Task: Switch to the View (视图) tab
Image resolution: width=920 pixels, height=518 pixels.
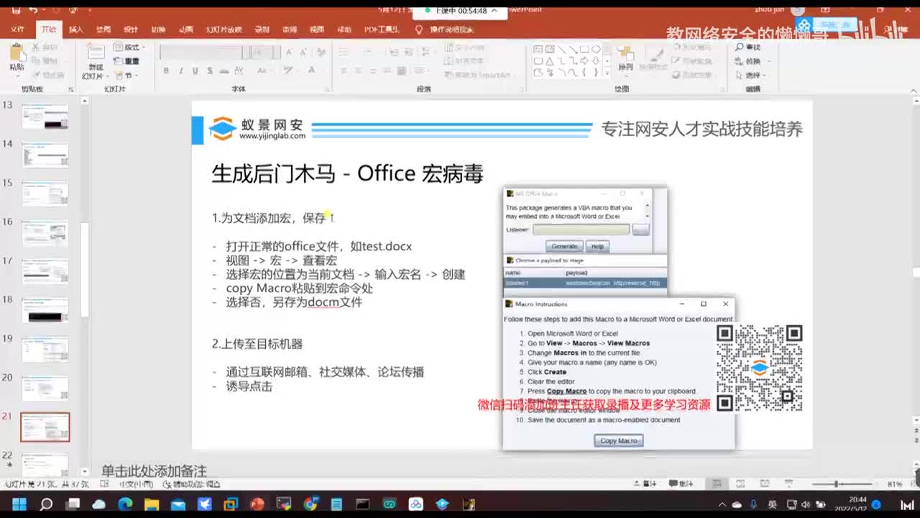Action: pos(317,29)
